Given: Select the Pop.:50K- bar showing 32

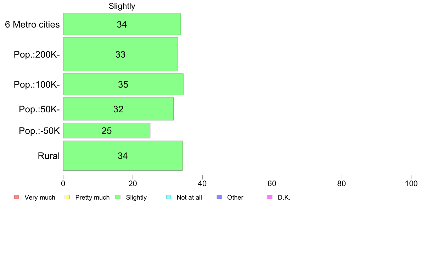Looking at the screenshot, I should (118, 109).
